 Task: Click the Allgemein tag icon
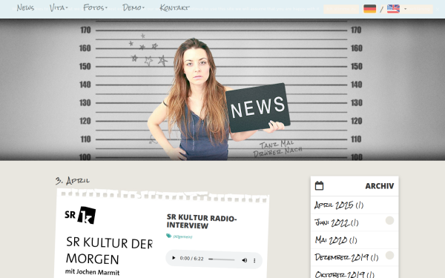click(168, 236)
